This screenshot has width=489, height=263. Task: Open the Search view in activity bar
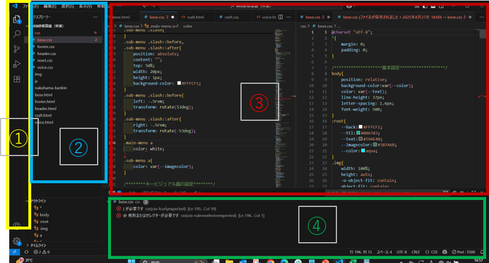pyautogui.click(x=17, y=34)
